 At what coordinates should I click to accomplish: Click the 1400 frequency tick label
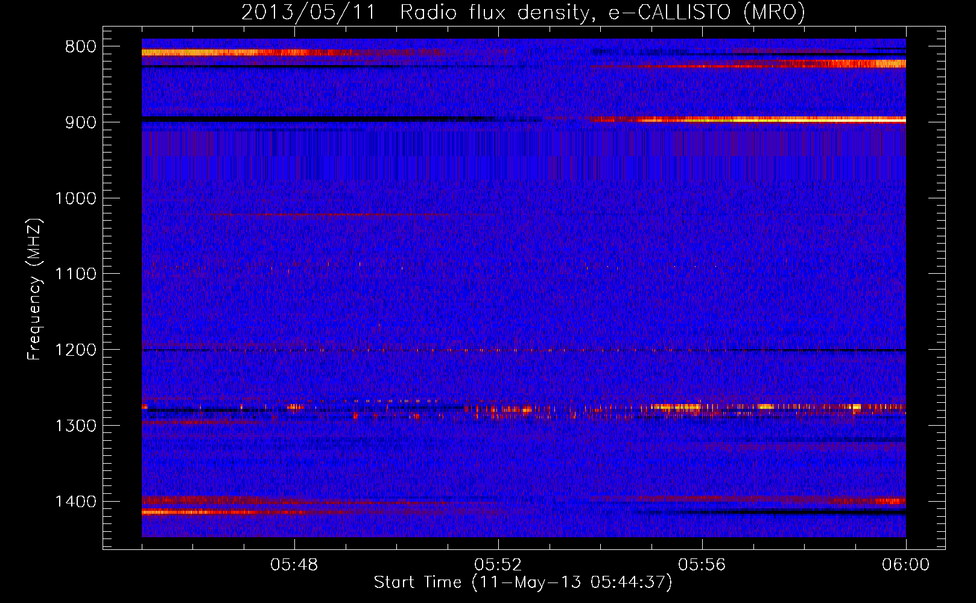click(76, 502)
